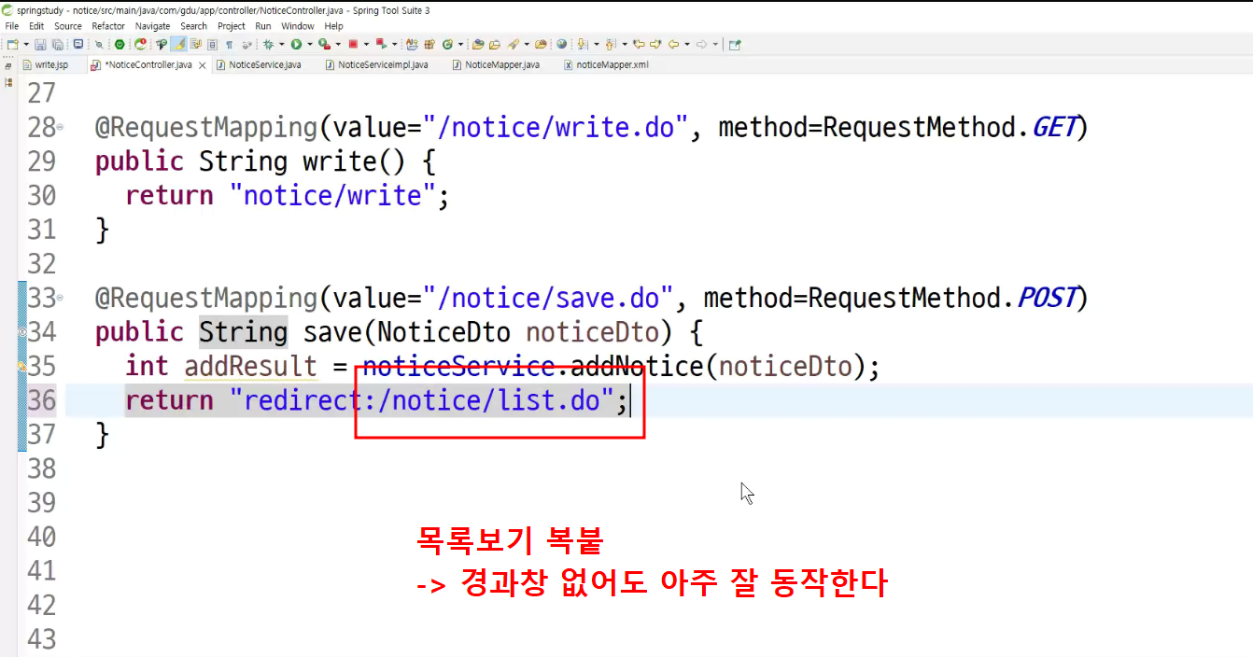Screen dimensions: 1253x657
Task: Click the Back navigation arrow icon
Action: (673, 44)
